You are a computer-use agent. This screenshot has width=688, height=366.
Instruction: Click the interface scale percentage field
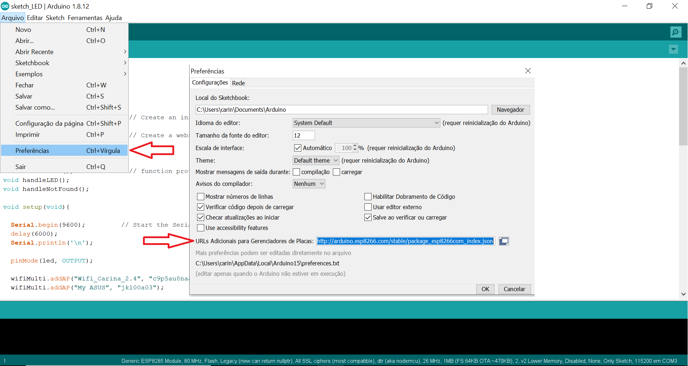pos(344,148)
